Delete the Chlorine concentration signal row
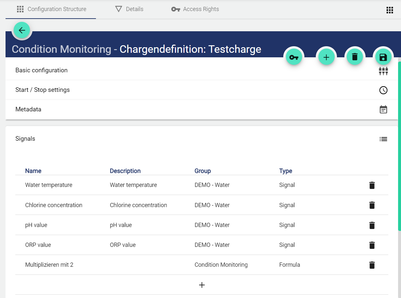This screenshot has height=298, width=401. [x=372, y=205]
